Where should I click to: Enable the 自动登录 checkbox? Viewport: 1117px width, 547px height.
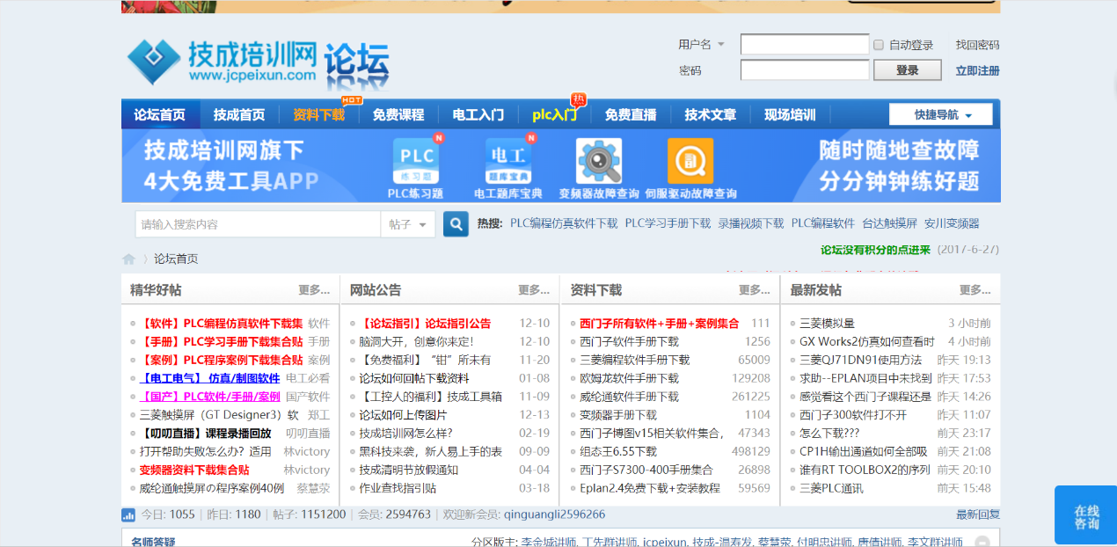[x=877, y=44]
